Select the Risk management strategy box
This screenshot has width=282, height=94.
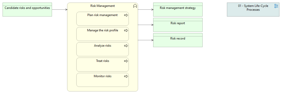pos(178,9)
